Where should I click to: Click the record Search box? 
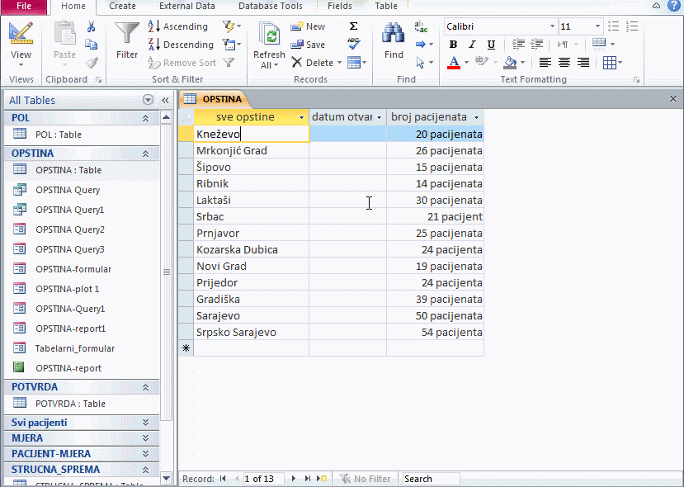[x=431, y=479]
